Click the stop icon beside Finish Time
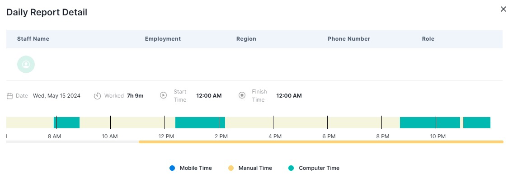 [242, 95]
